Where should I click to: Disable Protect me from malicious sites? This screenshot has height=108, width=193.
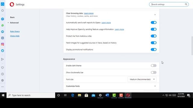[x=153, y=36]
